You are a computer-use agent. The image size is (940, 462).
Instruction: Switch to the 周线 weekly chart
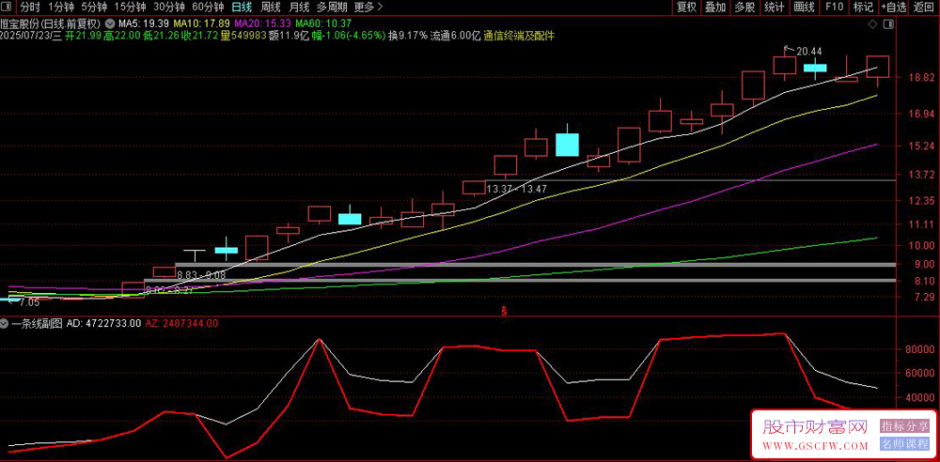271,8
